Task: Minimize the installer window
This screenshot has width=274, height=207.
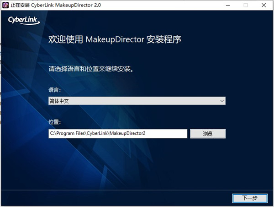Action: pos(225,5)
